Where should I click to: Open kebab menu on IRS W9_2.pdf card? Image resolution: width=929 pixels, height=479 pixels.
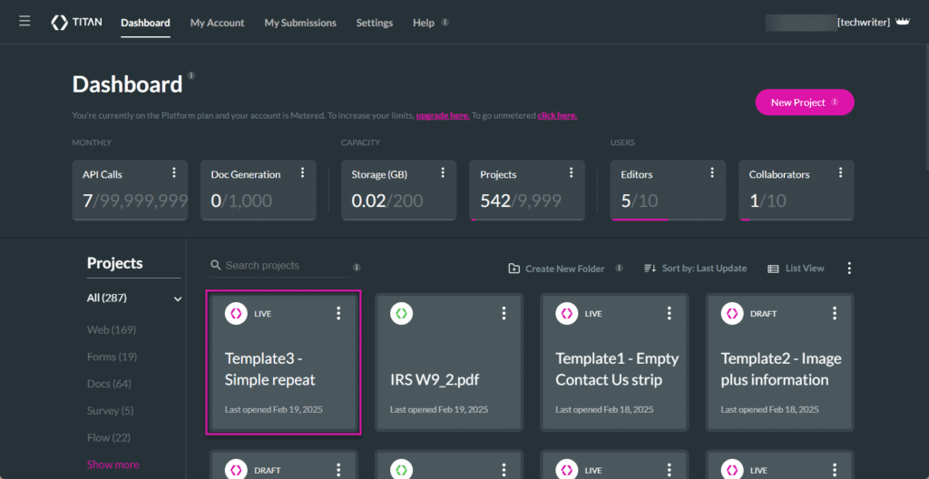[504, 313]
